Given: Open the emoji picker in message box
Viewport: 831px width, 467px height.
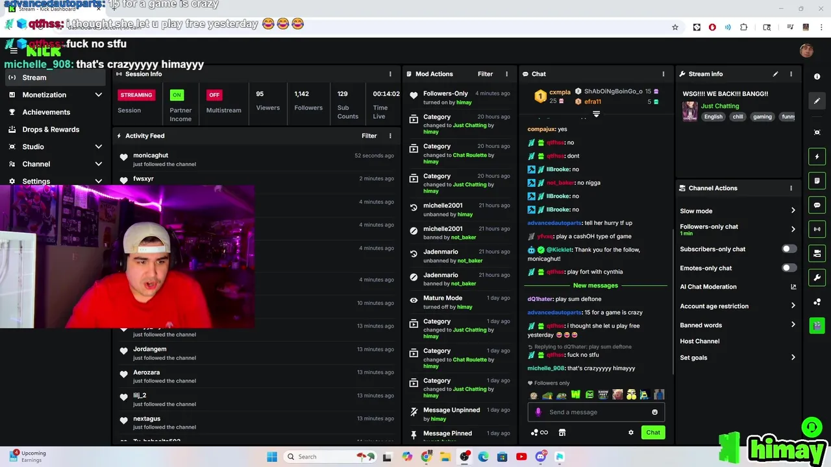Looking at the screenshot, I should tap(654, 412).
